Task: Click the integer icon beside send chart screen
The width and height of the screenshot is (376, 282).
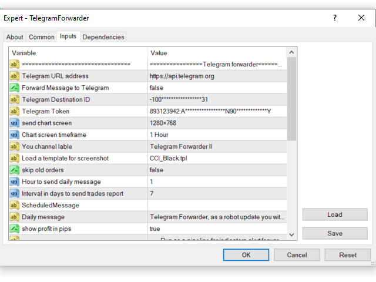Action: pyautogui.click(x=14, y=123)
